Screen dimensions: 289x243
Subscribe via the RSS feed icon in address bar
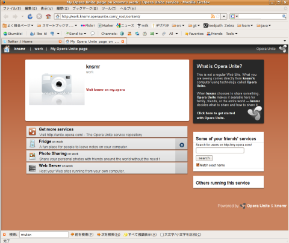[213, 16]
